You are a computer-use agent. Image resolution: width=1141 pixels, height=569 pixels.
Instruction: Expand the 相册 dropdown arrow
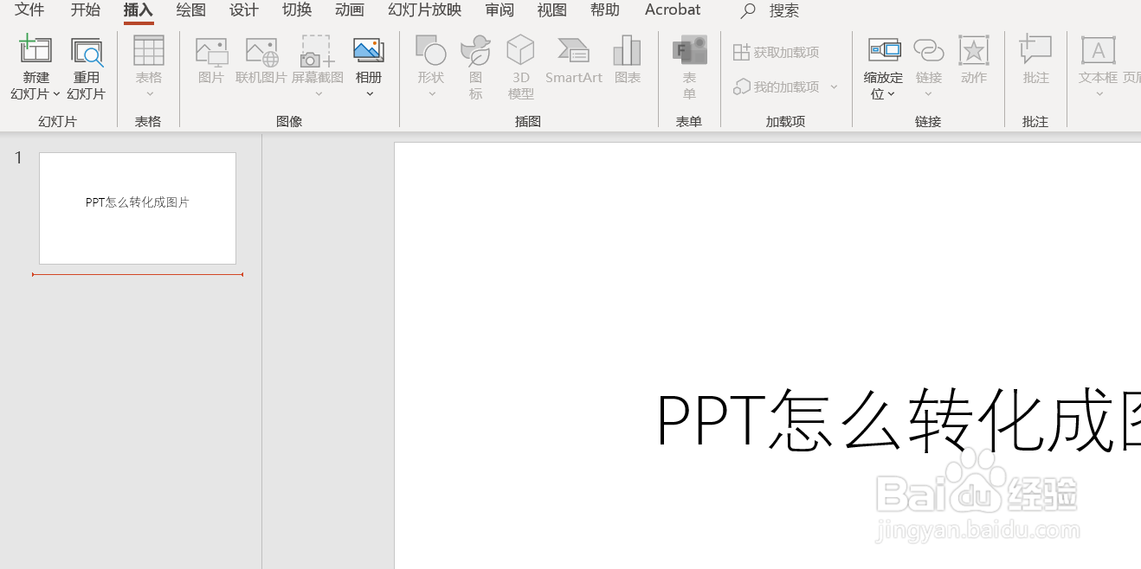(370, 94)
